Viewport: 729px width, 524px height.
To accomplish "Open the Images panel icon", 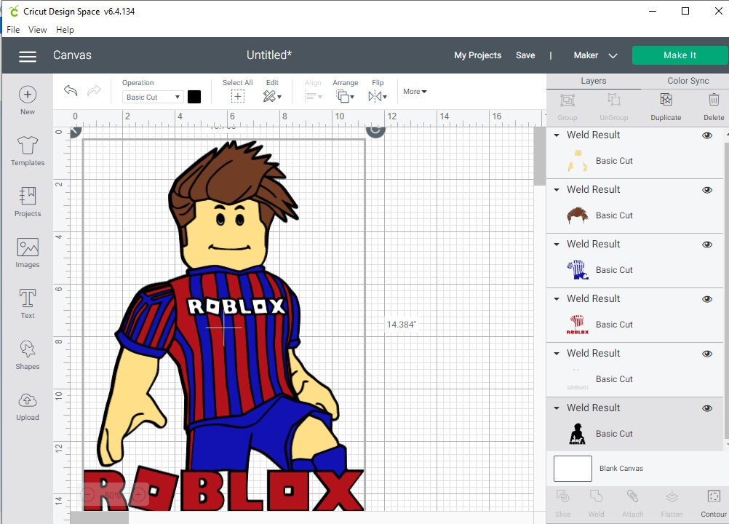I will click(28, 247).
